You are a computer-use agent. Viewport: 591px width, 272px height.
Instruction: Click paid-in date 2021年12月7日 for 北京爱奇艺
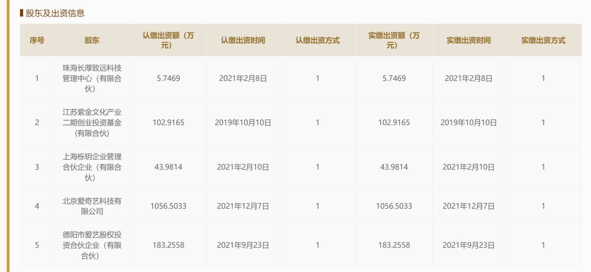coord(469,206)
